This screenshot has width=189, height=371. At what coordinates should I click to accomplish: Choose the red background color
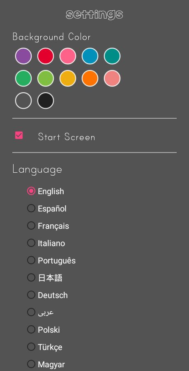(46, 56)
